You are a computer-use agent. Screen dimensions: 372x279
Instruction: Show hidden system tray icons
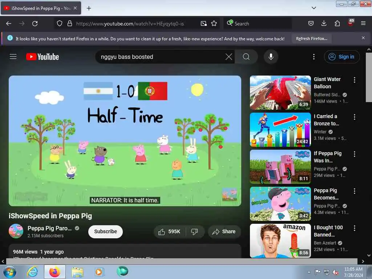309,272
